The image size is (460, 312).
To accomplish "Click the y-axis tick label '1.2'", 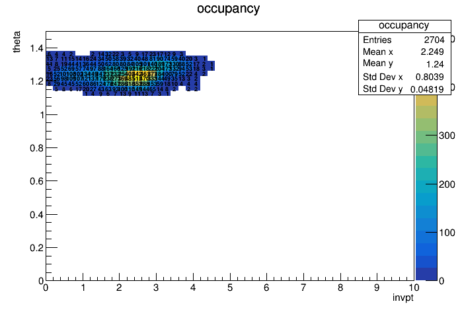I will (x=36, y=81).
